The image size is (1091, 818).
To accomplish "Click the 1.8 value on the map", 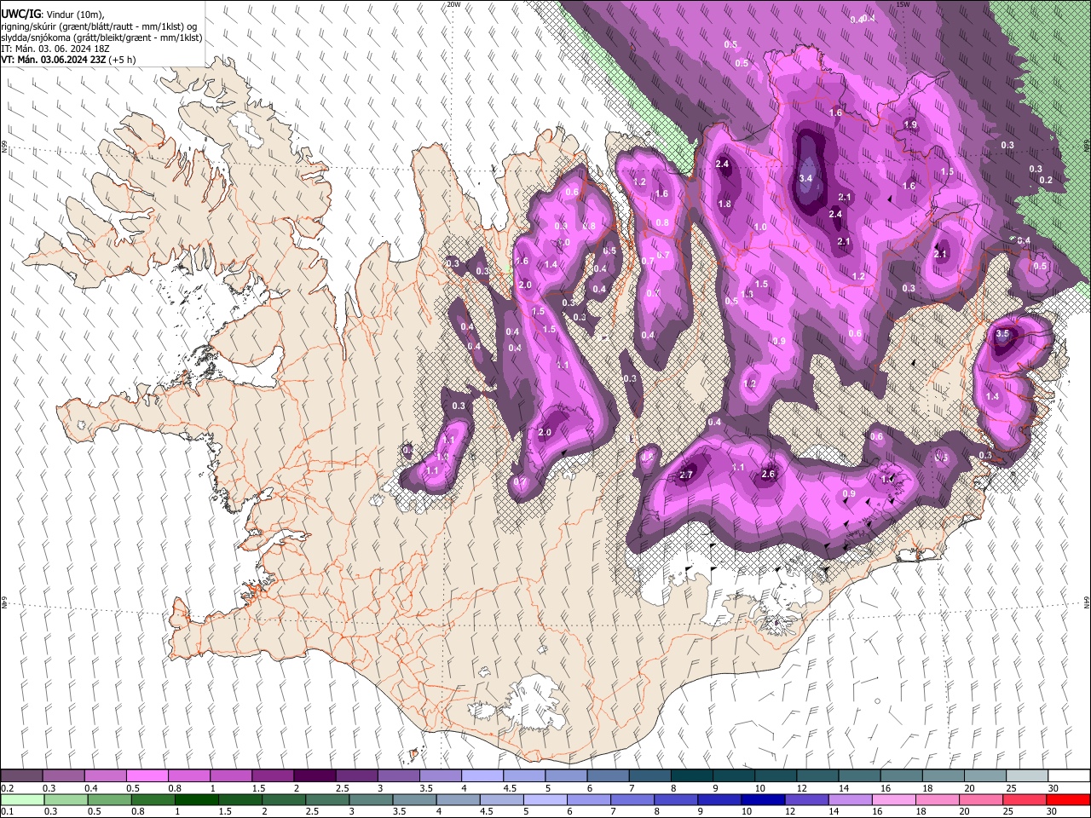I will [724, 204].
